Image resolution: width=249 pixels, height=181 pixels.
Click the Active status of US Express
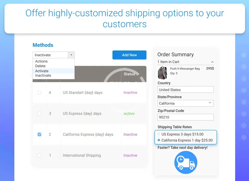[x=129, y=114]
